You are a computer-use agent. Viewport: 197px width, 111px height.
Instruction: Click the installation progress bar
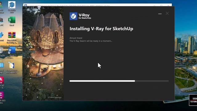119,81
